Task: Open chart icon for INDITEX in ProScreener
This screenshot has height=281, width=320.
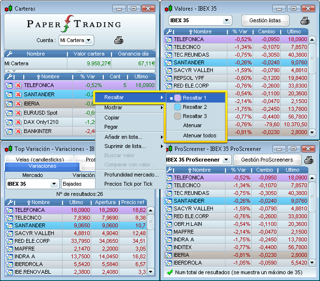Action: coord(169,248)
